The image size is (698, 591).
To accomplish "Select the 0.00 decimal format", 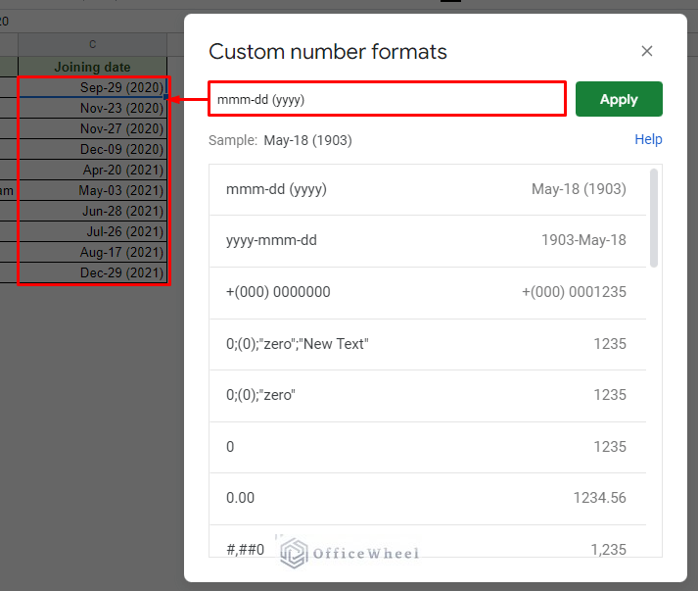I will [x=427, y=498].
